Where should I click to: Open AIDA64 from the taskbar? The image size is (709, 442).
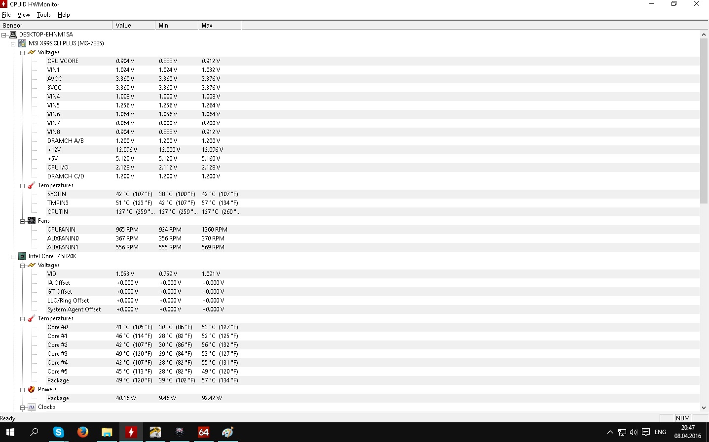[203, 432]
